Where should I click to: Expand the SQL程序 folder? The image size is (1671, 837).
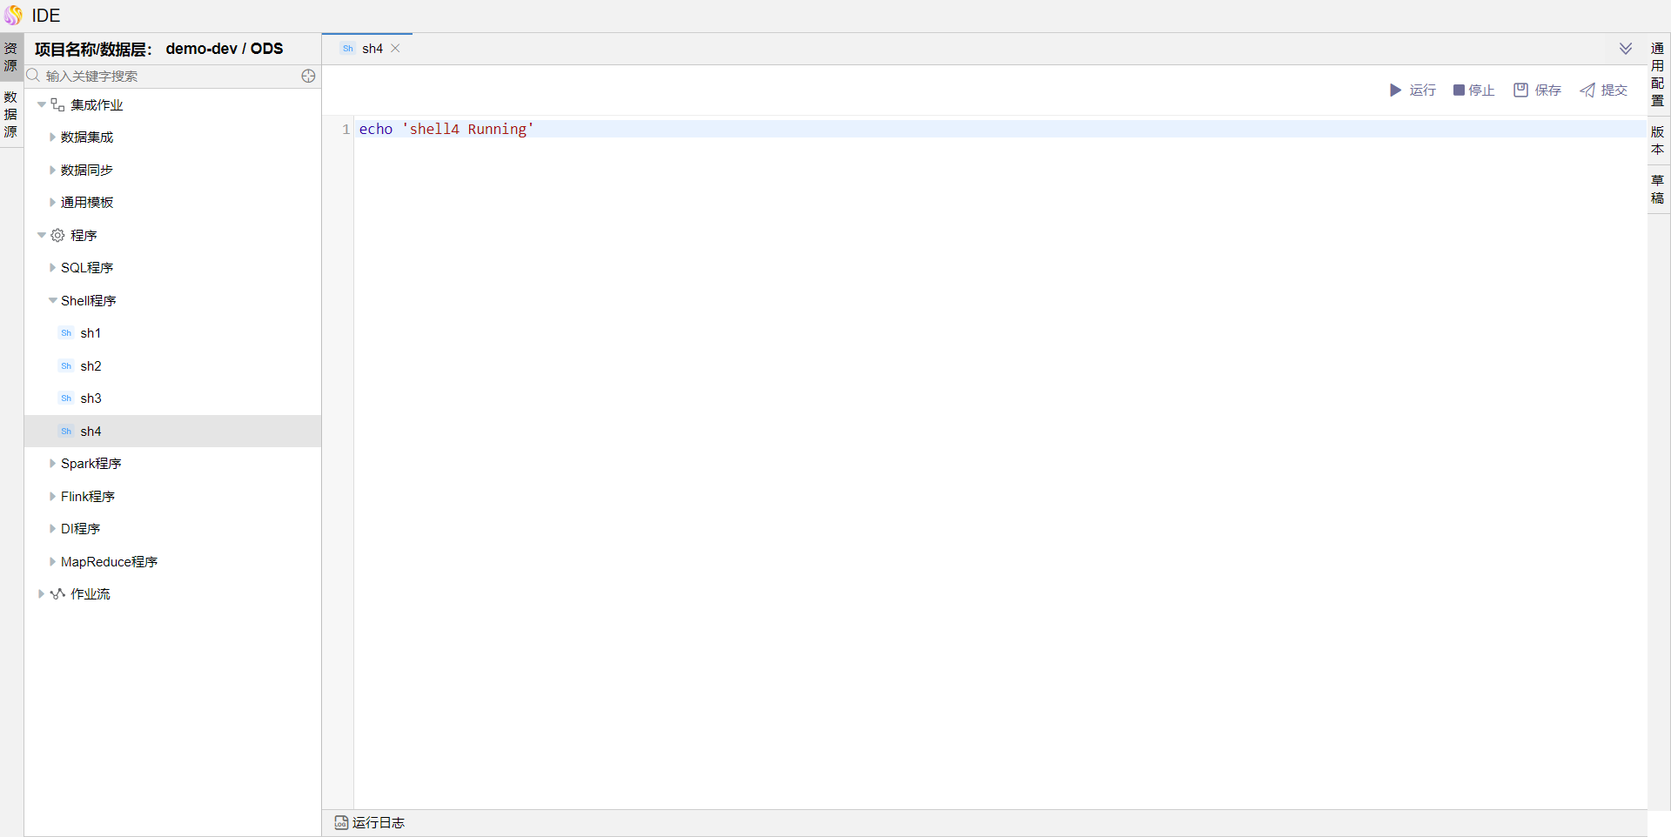pos(52,268)
